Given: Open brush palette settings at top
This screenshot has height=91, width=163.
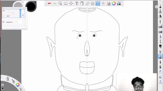Looking at the screenshot, I should coord(160,1).
